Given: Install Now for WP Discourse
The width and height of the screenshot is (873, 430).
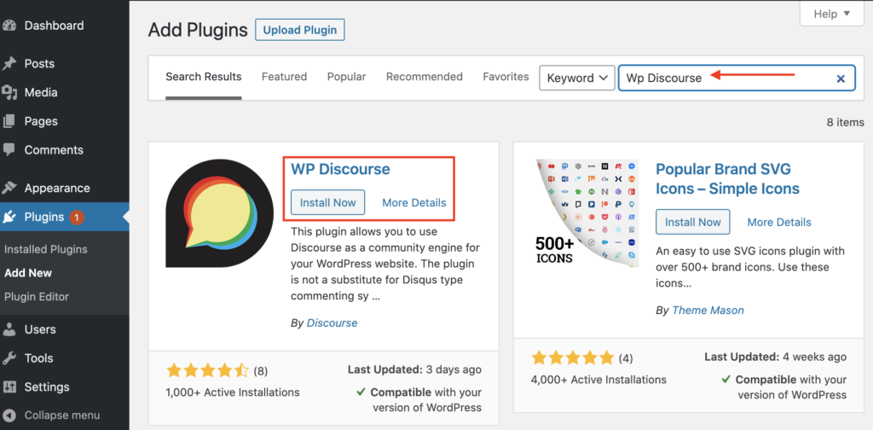Looking at the screenshot, I should 328,203.
